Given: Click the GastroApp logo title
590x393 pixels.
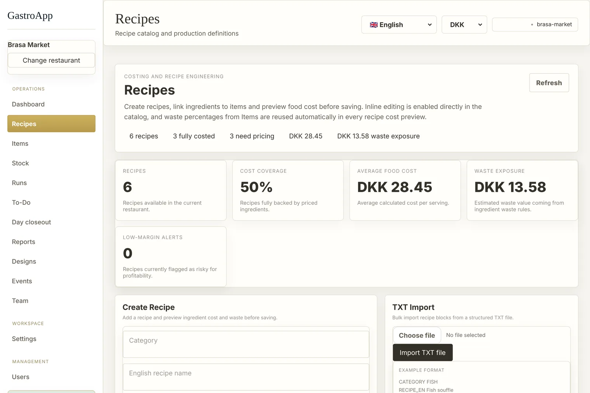Looking at the screenshot, I should pyautogui.click(x=30, y=15).
